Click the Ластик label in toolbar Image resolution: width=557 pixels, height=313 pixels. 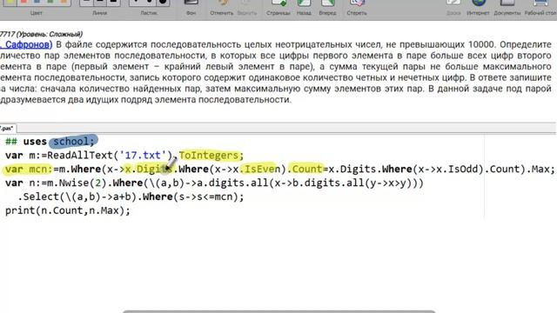(x=149, y=13)
